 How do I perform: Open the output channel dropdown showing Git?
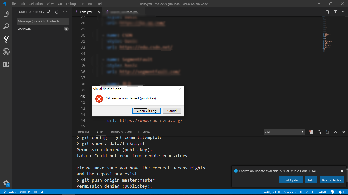tap(284, 132)
